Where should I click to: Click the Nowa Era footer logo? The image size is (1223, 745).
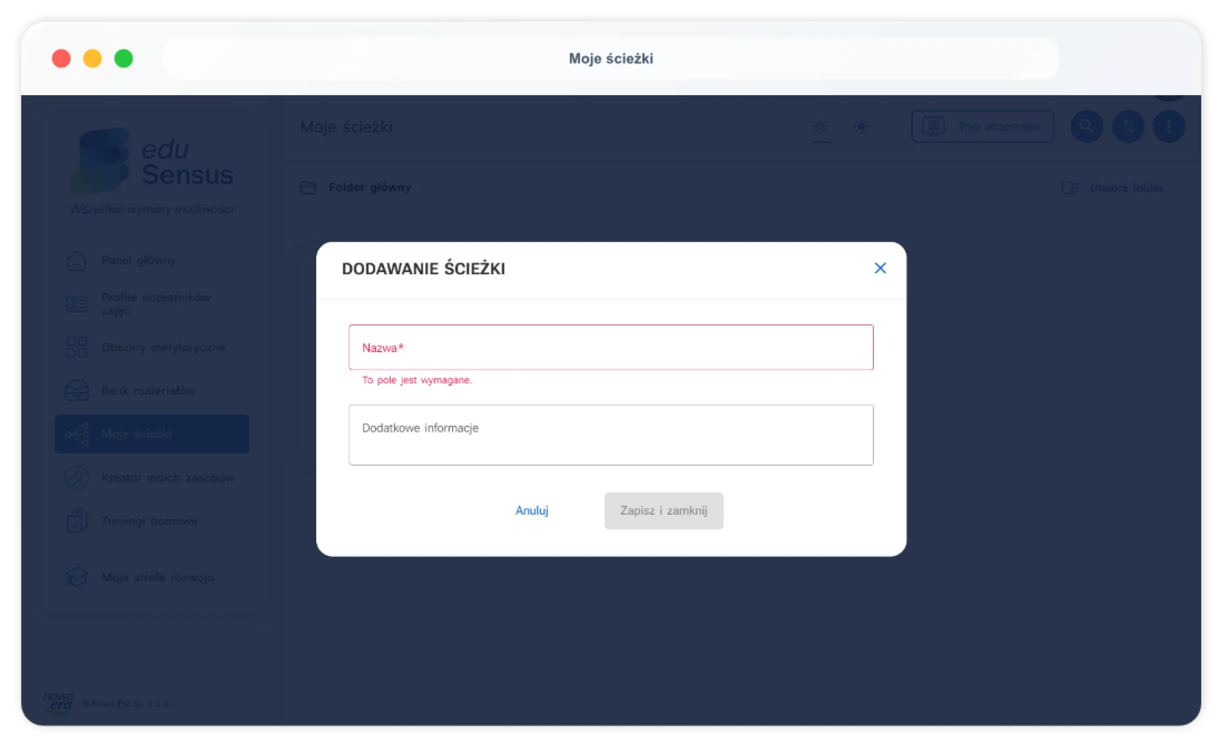pyautogui.click(x=58, y=703)
